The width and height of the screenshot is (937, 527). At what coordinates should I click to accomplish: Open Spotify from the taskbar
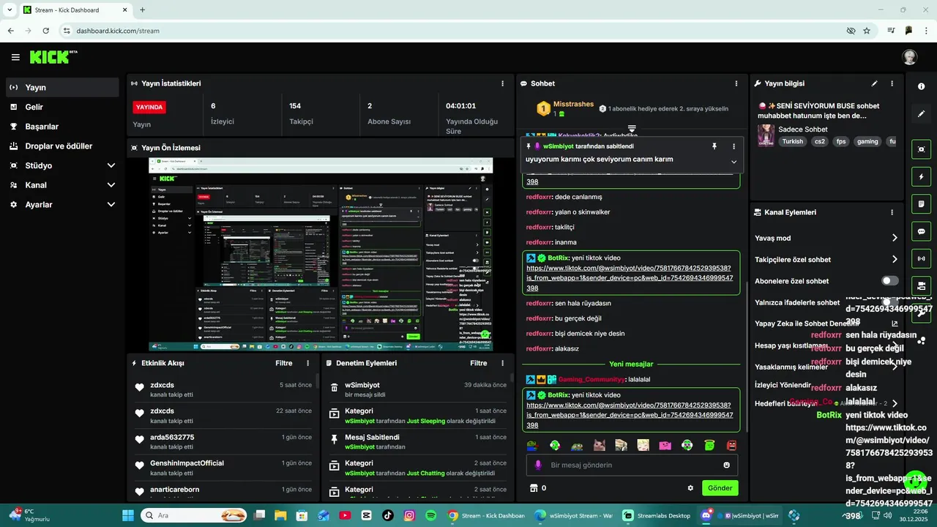pyautogui.click(x=431, y=515)
